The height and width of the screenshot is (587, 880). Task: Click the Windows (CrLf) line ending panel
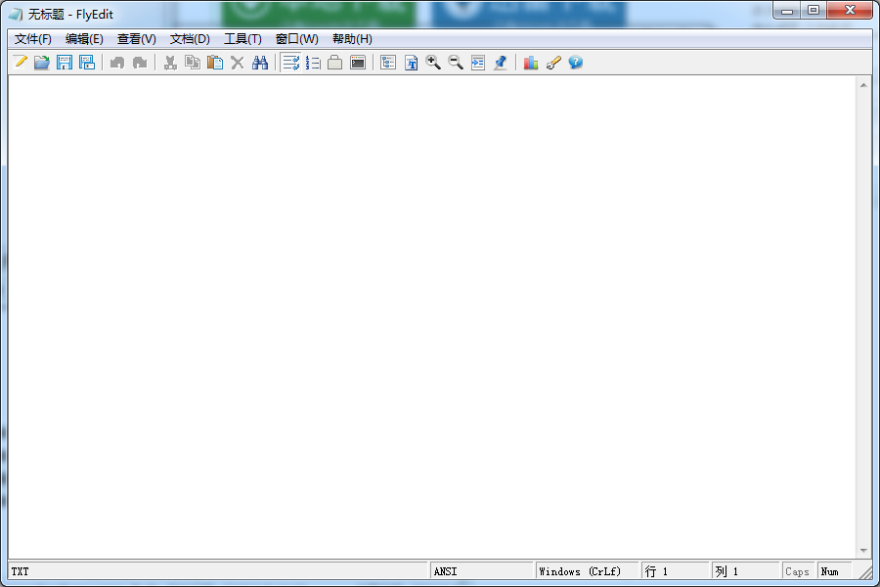[x=586, y=571]
